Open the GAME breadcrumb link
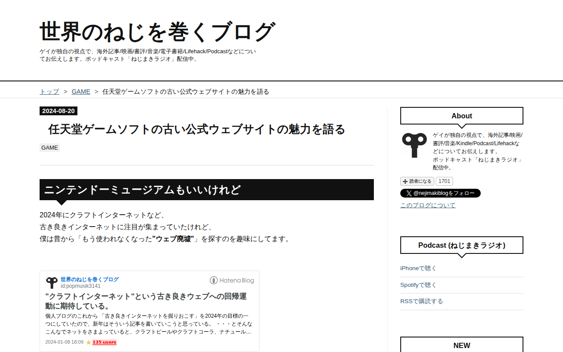 [x=81, y=92]
